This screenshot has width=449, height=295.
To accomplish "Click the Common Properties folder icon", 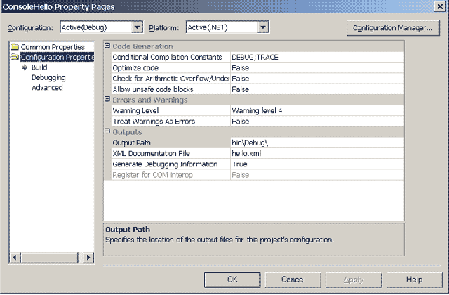I will 15,47.
